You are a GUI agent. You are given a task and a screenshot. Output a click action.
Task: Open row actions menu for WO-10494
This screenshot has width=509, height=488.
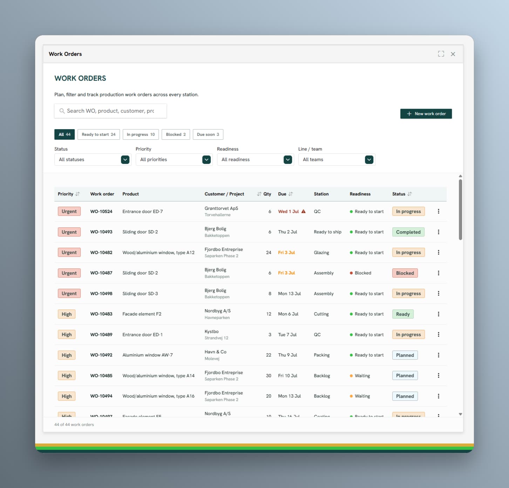tap(438, 396)
